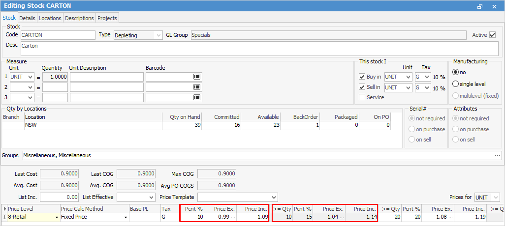Screen dimensions: 505x226
Task: Toggle the Active checkbox
Action: tap(492, 35)
